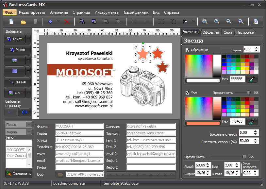Click the blue plus add icon
The image size is (266, 189).
[x=50, y=22]
